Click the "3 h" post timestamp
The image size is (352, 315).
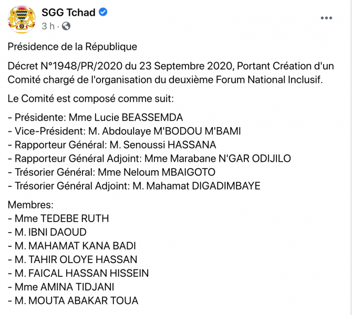48,26
